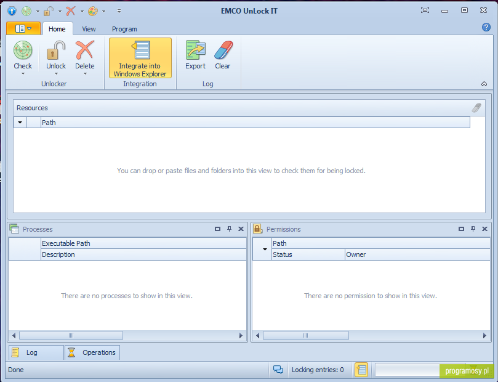Click Permissions scrollbar right arrow
Image resolution: width=498 pixels, height=382 pixels.
click(x=484, y=336)
